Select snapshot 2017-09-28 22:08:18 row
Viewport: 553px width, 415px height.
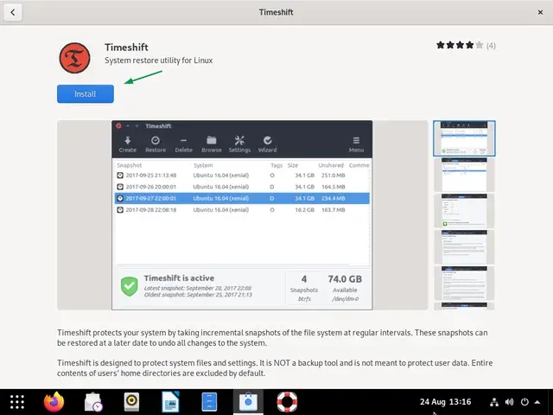pos(242,209)
